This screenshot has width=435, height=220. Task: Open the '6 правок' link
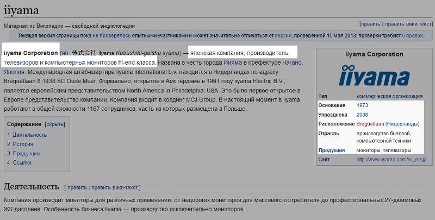click(x=412, y=35)
